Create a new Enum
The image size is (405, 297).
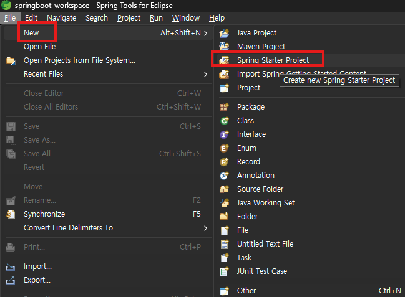(x=311, y=148)
